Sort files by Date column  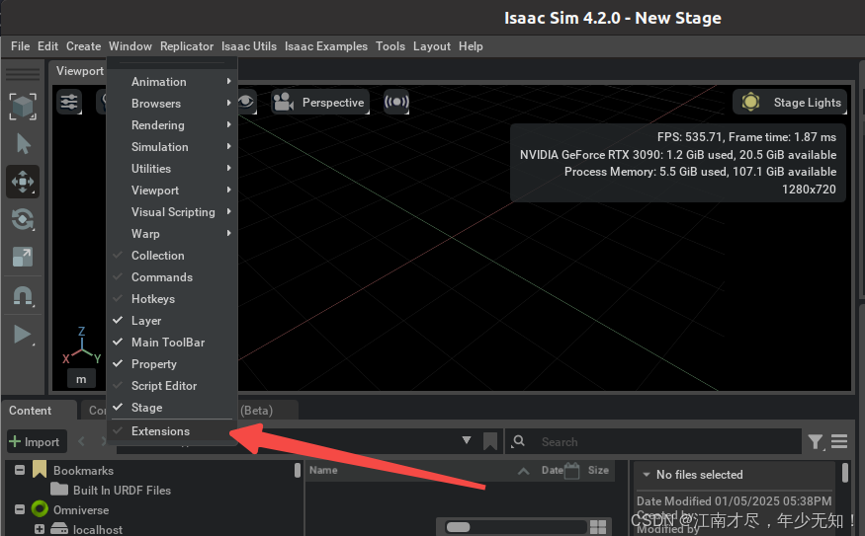553,471
